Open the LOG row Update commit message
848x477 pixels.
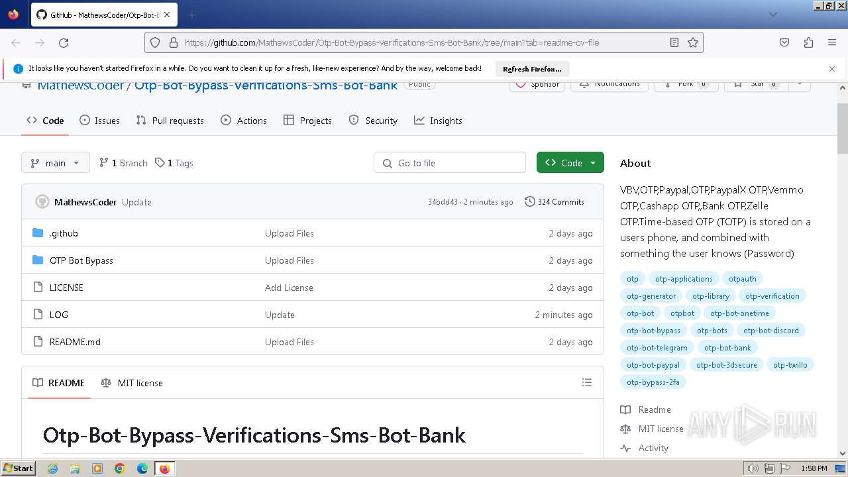point(280,315)
